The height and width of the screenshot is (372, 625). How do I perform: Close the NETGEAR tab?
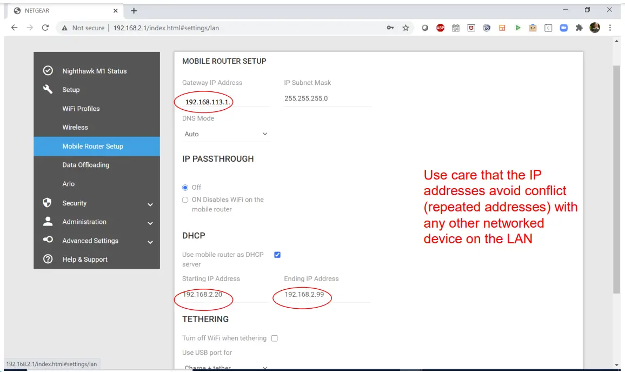[x=116, y=11]
